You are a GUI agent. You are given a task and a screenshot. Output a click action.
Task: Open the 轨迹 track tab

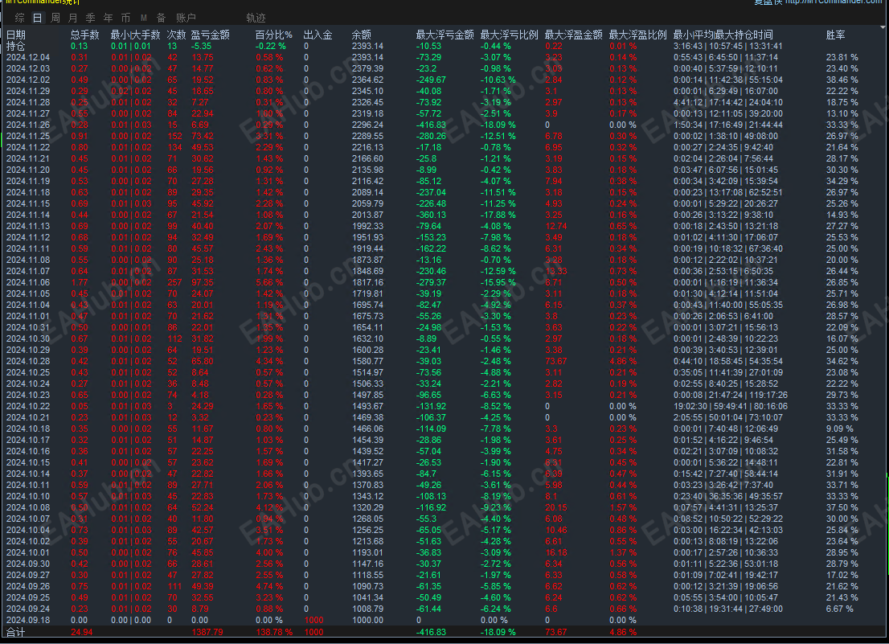(256, 18)
